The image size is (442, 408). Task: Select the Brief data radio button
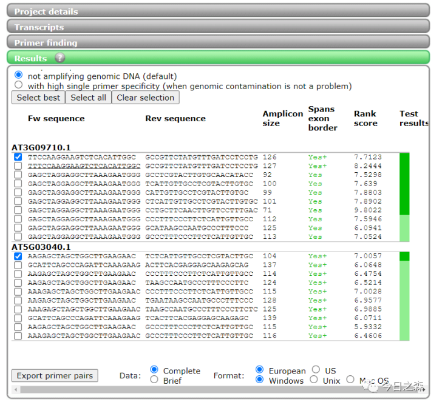click(x=154, y=380)
